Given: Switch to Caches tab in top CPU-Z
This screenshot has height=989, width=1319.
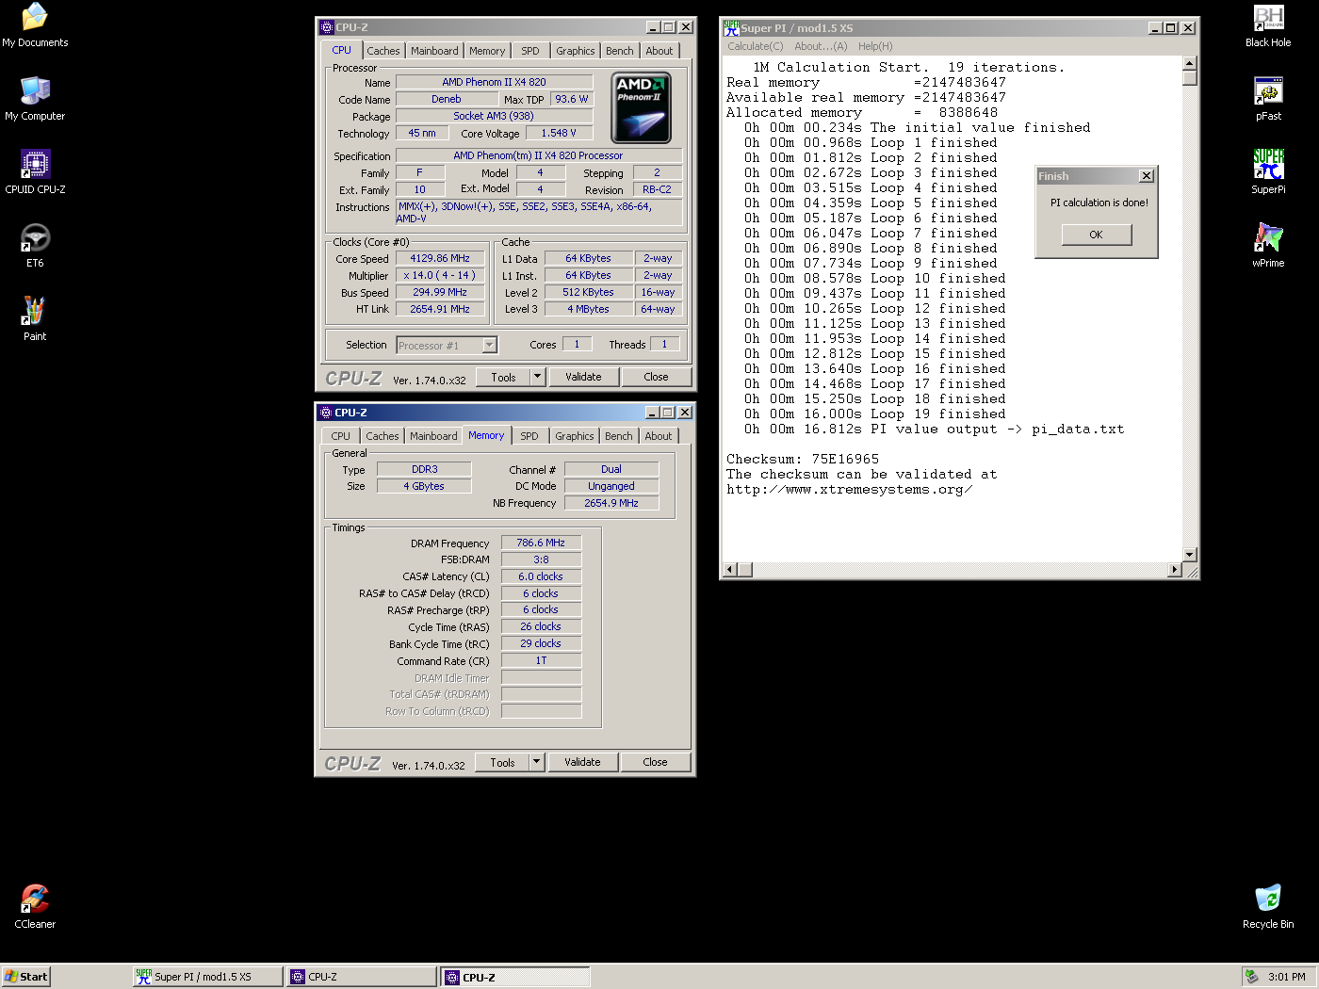Looking at the screenshot, I should pyautogui.click(x=383, y=51).
